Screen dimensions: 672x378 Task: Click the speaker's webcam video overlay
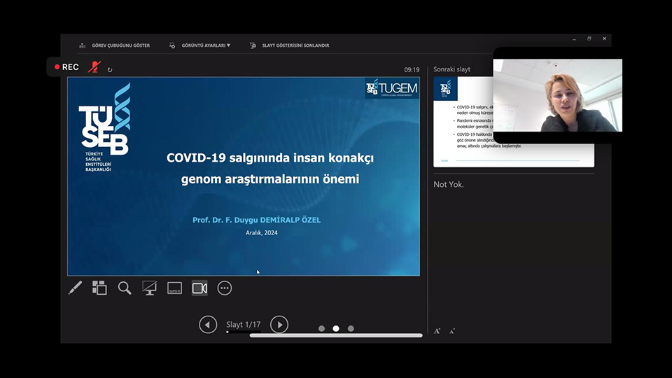(557, 95)
